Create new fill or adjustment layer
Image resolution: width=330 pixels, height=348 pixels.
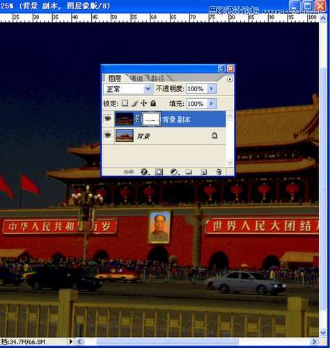(174, 172)
